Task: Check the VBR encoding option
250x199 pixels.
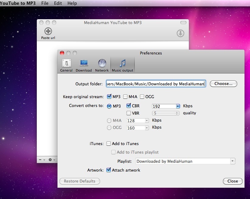Action: (x=128, y=113)
